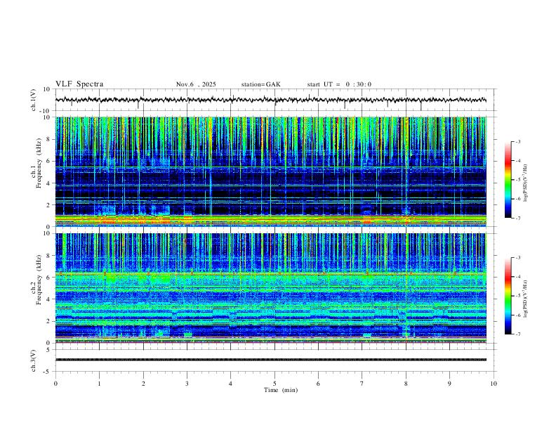Click the ch.2 spectrogram color bar
Image resolution: width=556 pixels, height=430 pixels.
(508, 296)
